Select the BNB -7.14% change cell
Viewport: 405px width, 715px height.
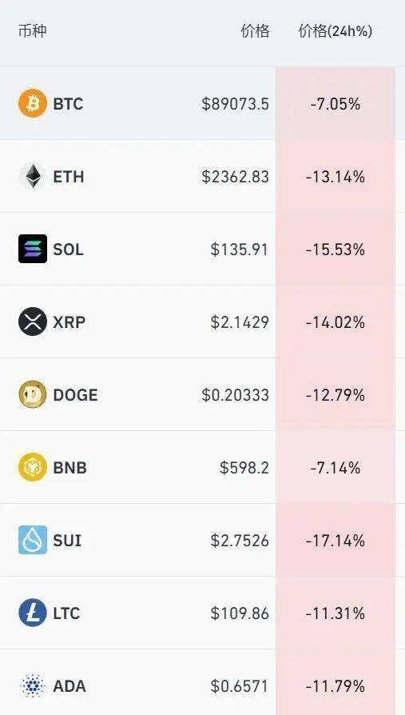[x=336, y=467]
